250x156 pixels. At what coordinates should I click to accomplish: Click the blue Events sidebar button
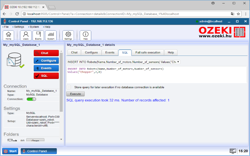46,68
